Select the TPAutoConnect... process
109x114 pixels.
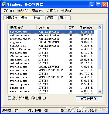[x=52, y=39]
